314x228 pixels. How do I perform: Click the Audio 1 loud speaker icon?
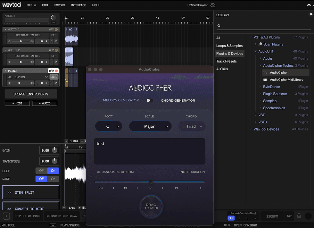pos(32,41)
